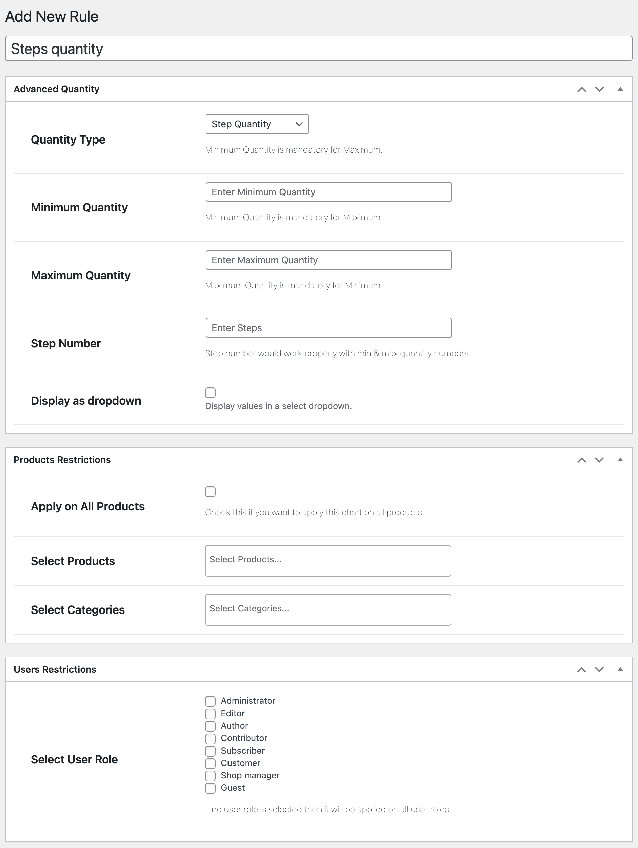This screenshot has width=638, height=848.
Task: Open the Select Products picker
Action: click(328, 560)
